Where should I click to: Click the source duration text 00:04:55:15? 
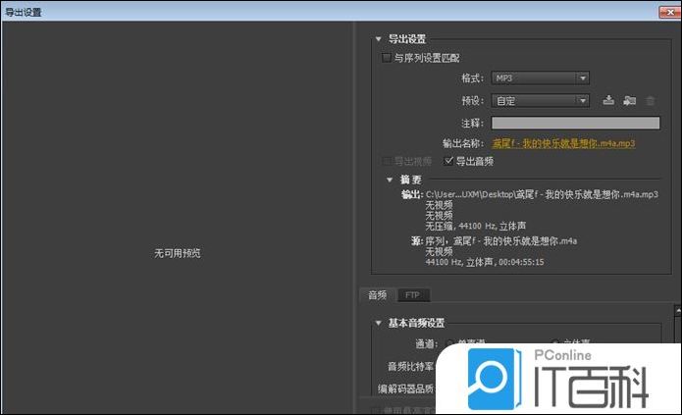pyautogui.click(x=521, y=262)
